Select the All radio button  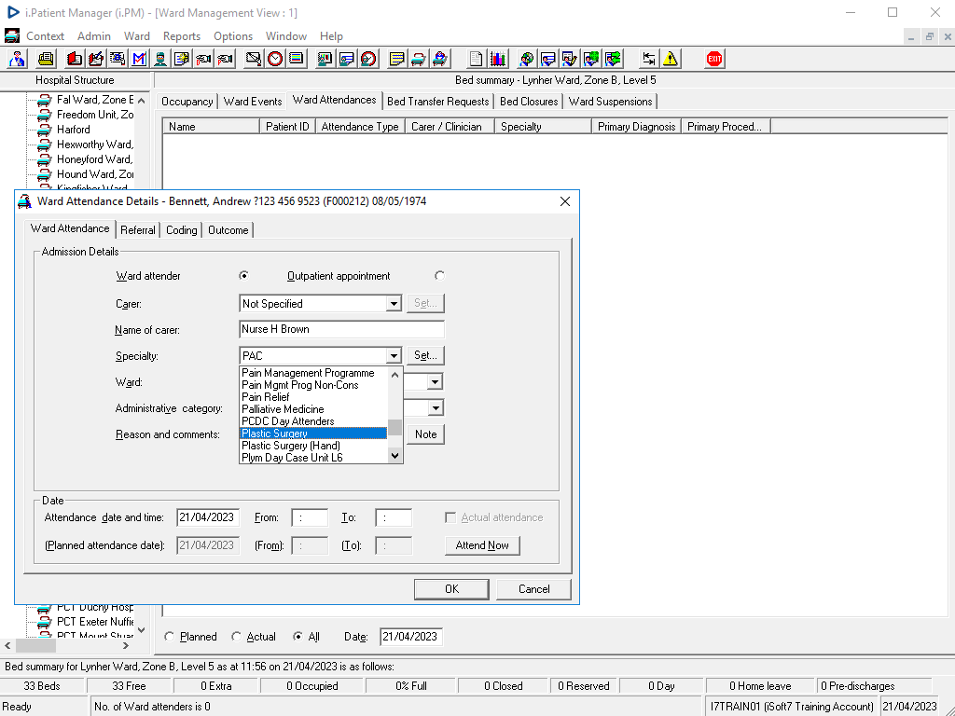coord(298,636)
